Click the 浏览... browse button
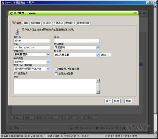The height and width of the screenshot is (139, 158). click(106, 55)
